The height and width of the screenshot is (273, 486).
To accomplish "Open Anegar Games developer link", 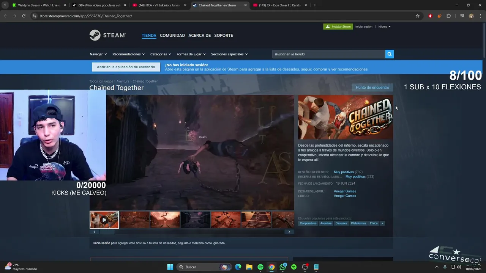I will point(345,191).
